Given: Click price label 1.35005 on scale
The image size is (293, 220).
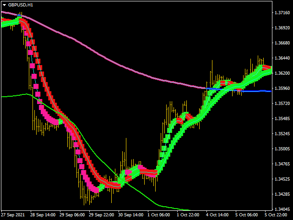Looking at the screenshot, I should (282, 149).
